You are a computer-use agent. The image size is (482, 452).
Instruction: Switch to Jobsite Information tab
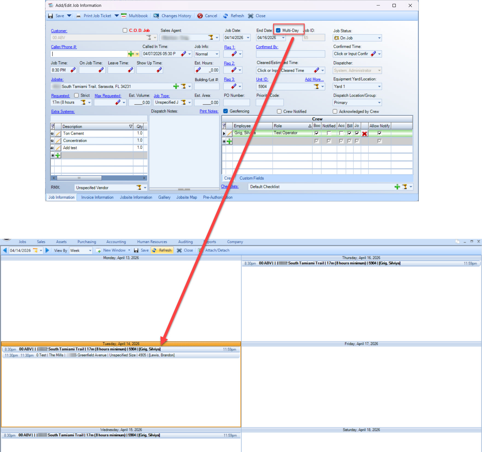(x=136, y=197)
